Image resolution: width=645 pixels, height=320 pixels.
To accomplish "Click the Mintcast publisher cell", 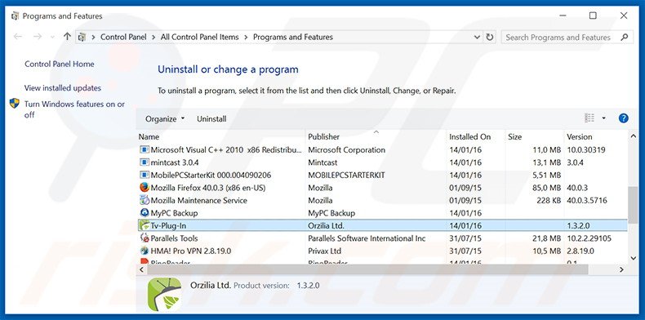I will click(323, 162).
